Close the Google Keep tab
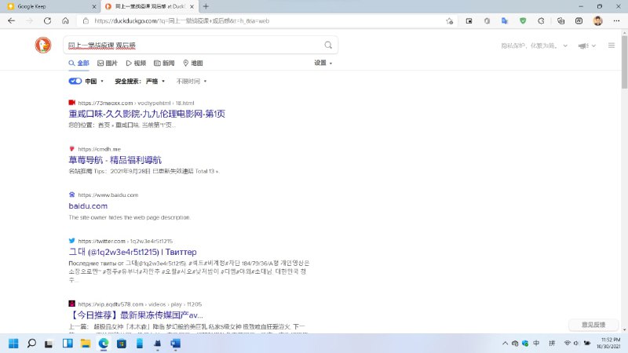The image size is (628, 353). click(x=94, y=6)
